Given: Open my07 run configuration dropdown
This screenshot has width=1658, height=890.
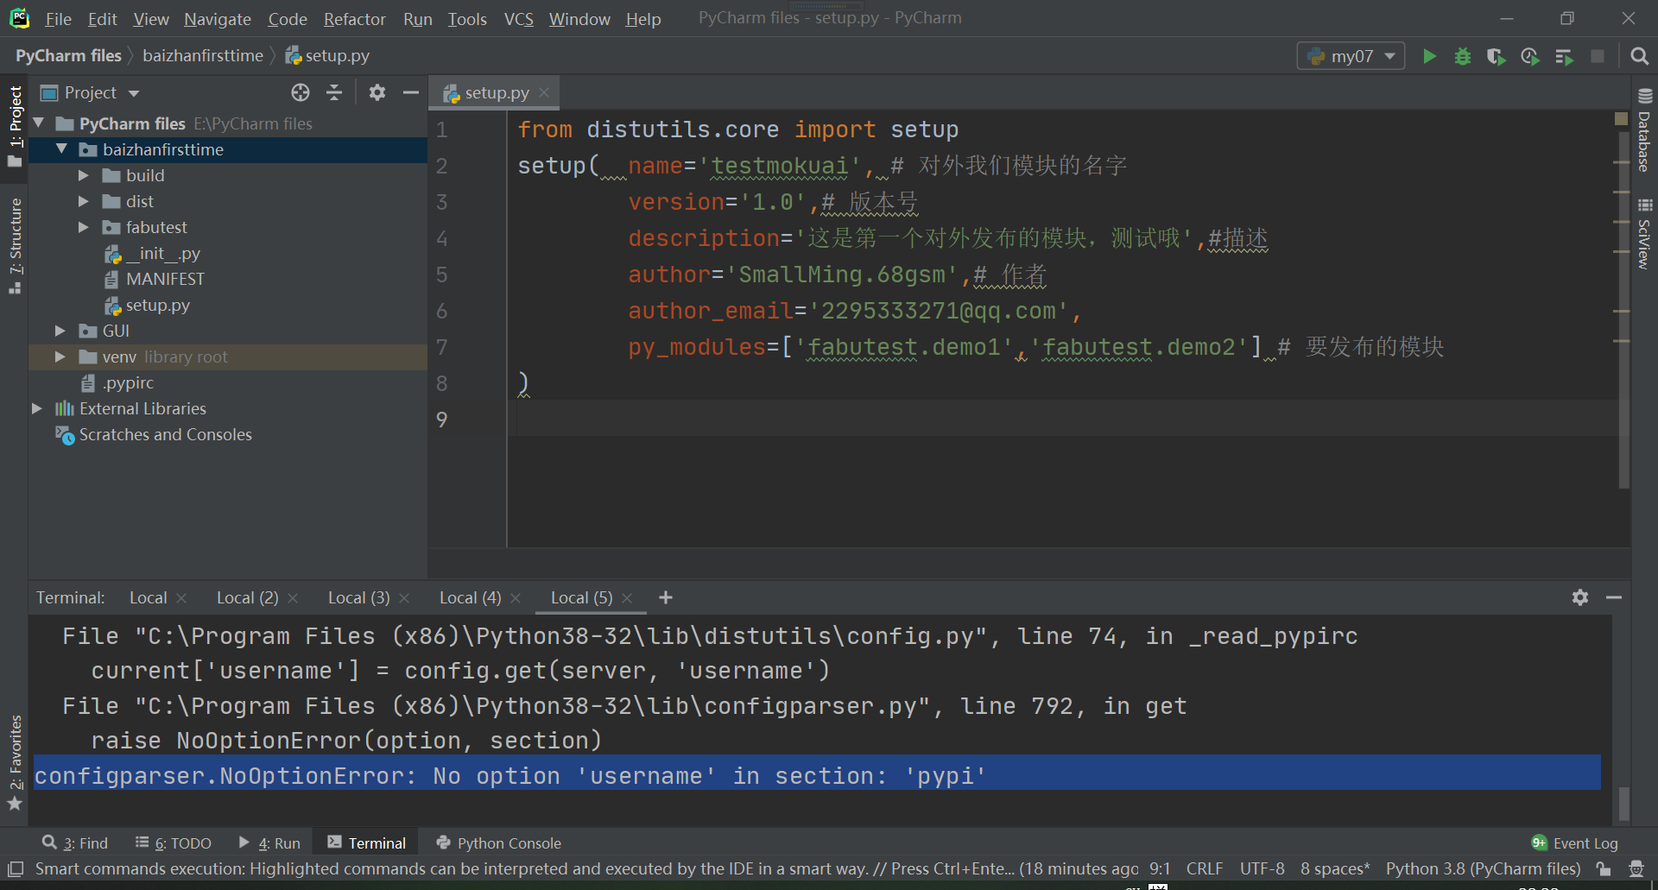Looking at the screenshot, I should [x=1351, y=56].
